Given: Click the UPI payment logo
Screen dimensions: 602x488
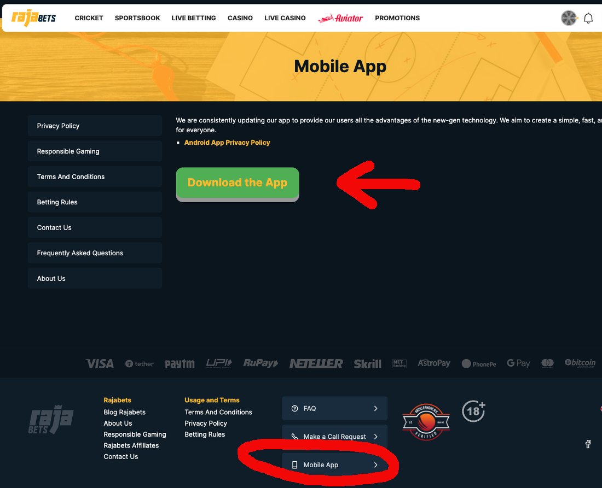Looking at the screenshot, I should coord(219,363).
